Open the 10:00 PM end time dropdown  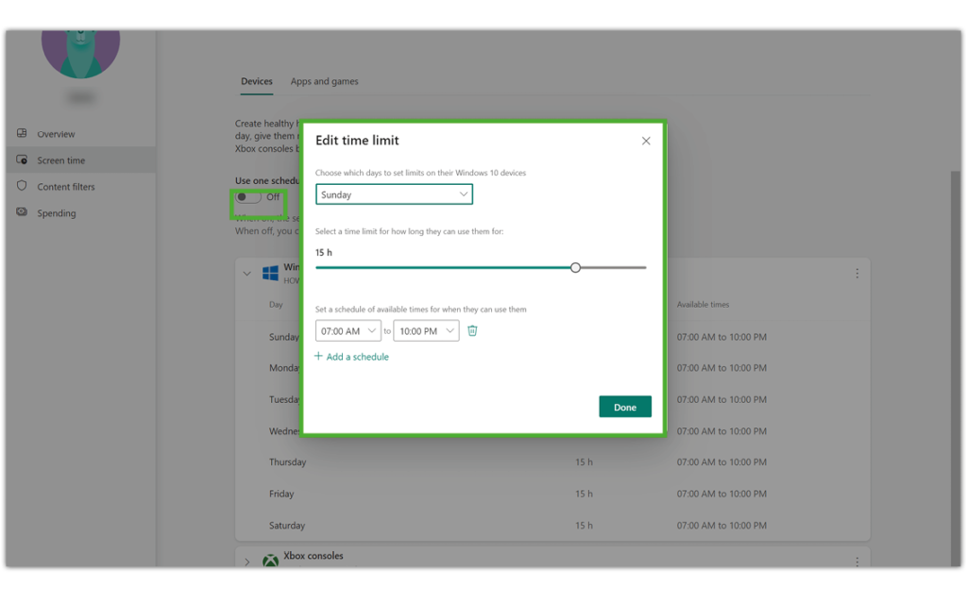(x=426, y=331)
